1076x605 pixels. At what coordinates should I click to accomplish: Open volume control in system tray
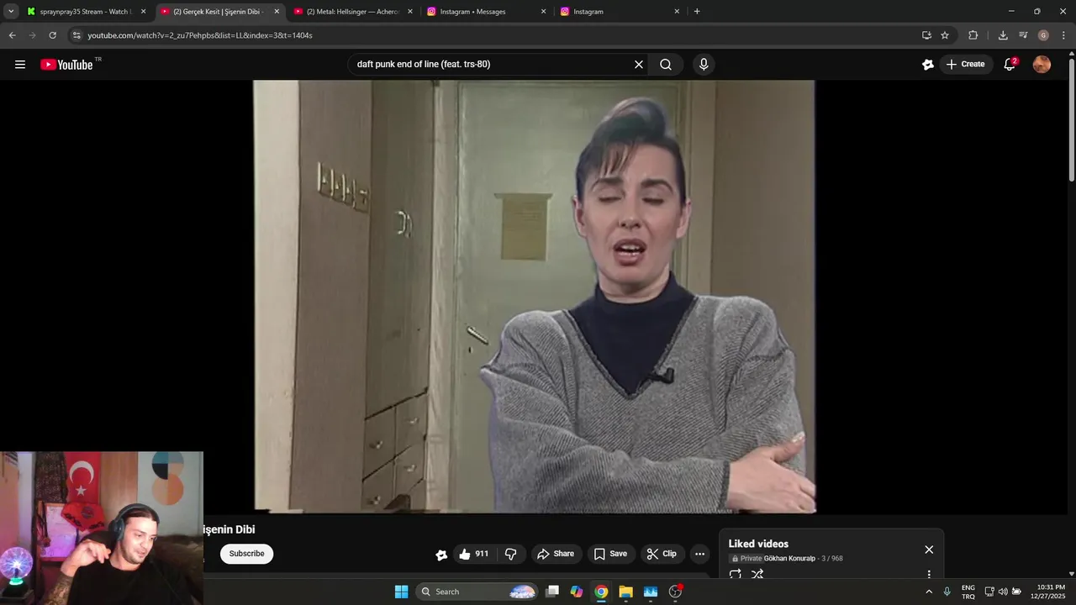(1003, 592)
